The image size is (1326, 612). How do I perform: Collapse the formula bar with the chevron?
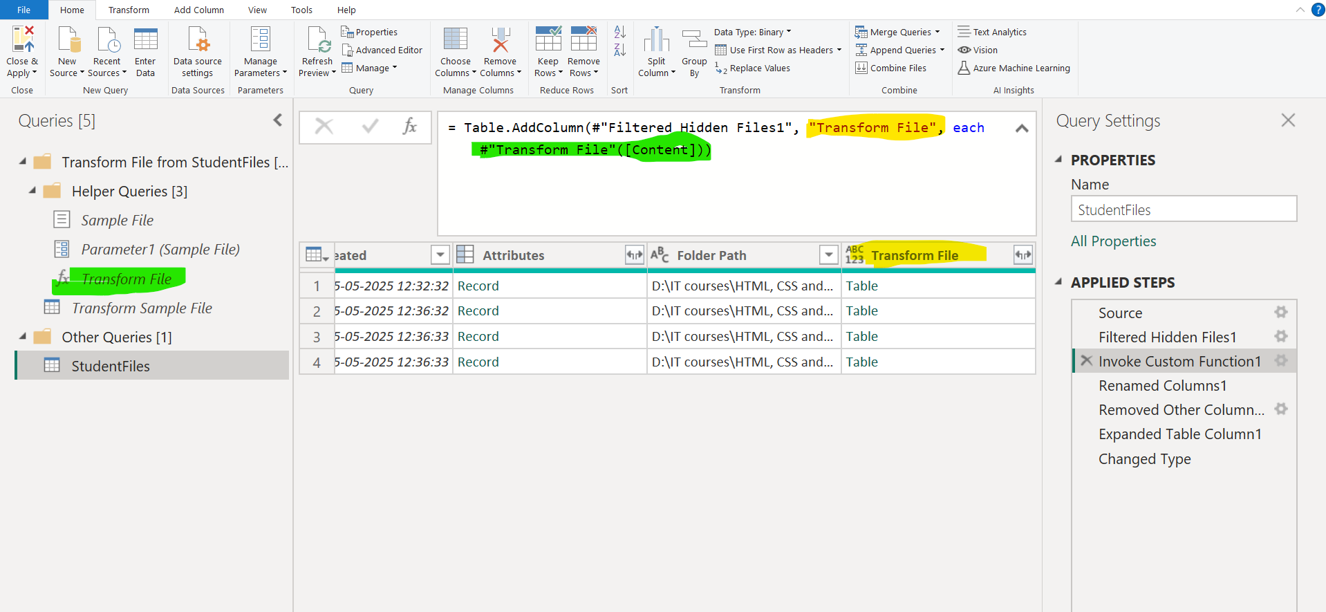[1021, 129]
